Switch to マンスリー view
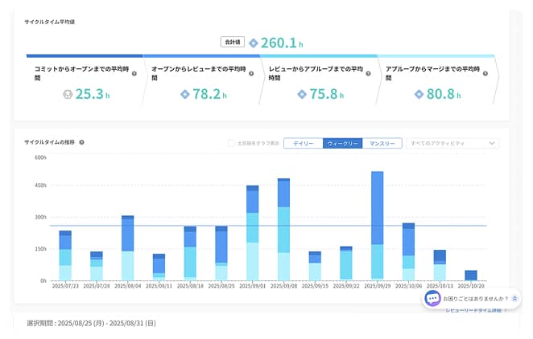 (x=382, y=144)
